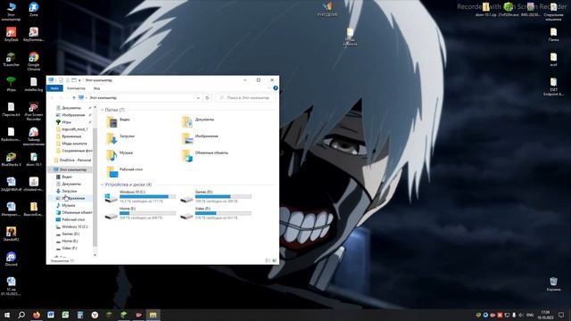Switch the ENG input language indicator
Viewport: 571px width, 321px height.
click(530, 315)
